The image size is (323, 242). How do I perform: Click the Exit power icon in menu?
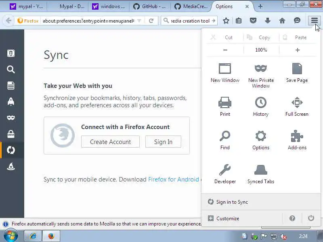(x=311, y=218)
